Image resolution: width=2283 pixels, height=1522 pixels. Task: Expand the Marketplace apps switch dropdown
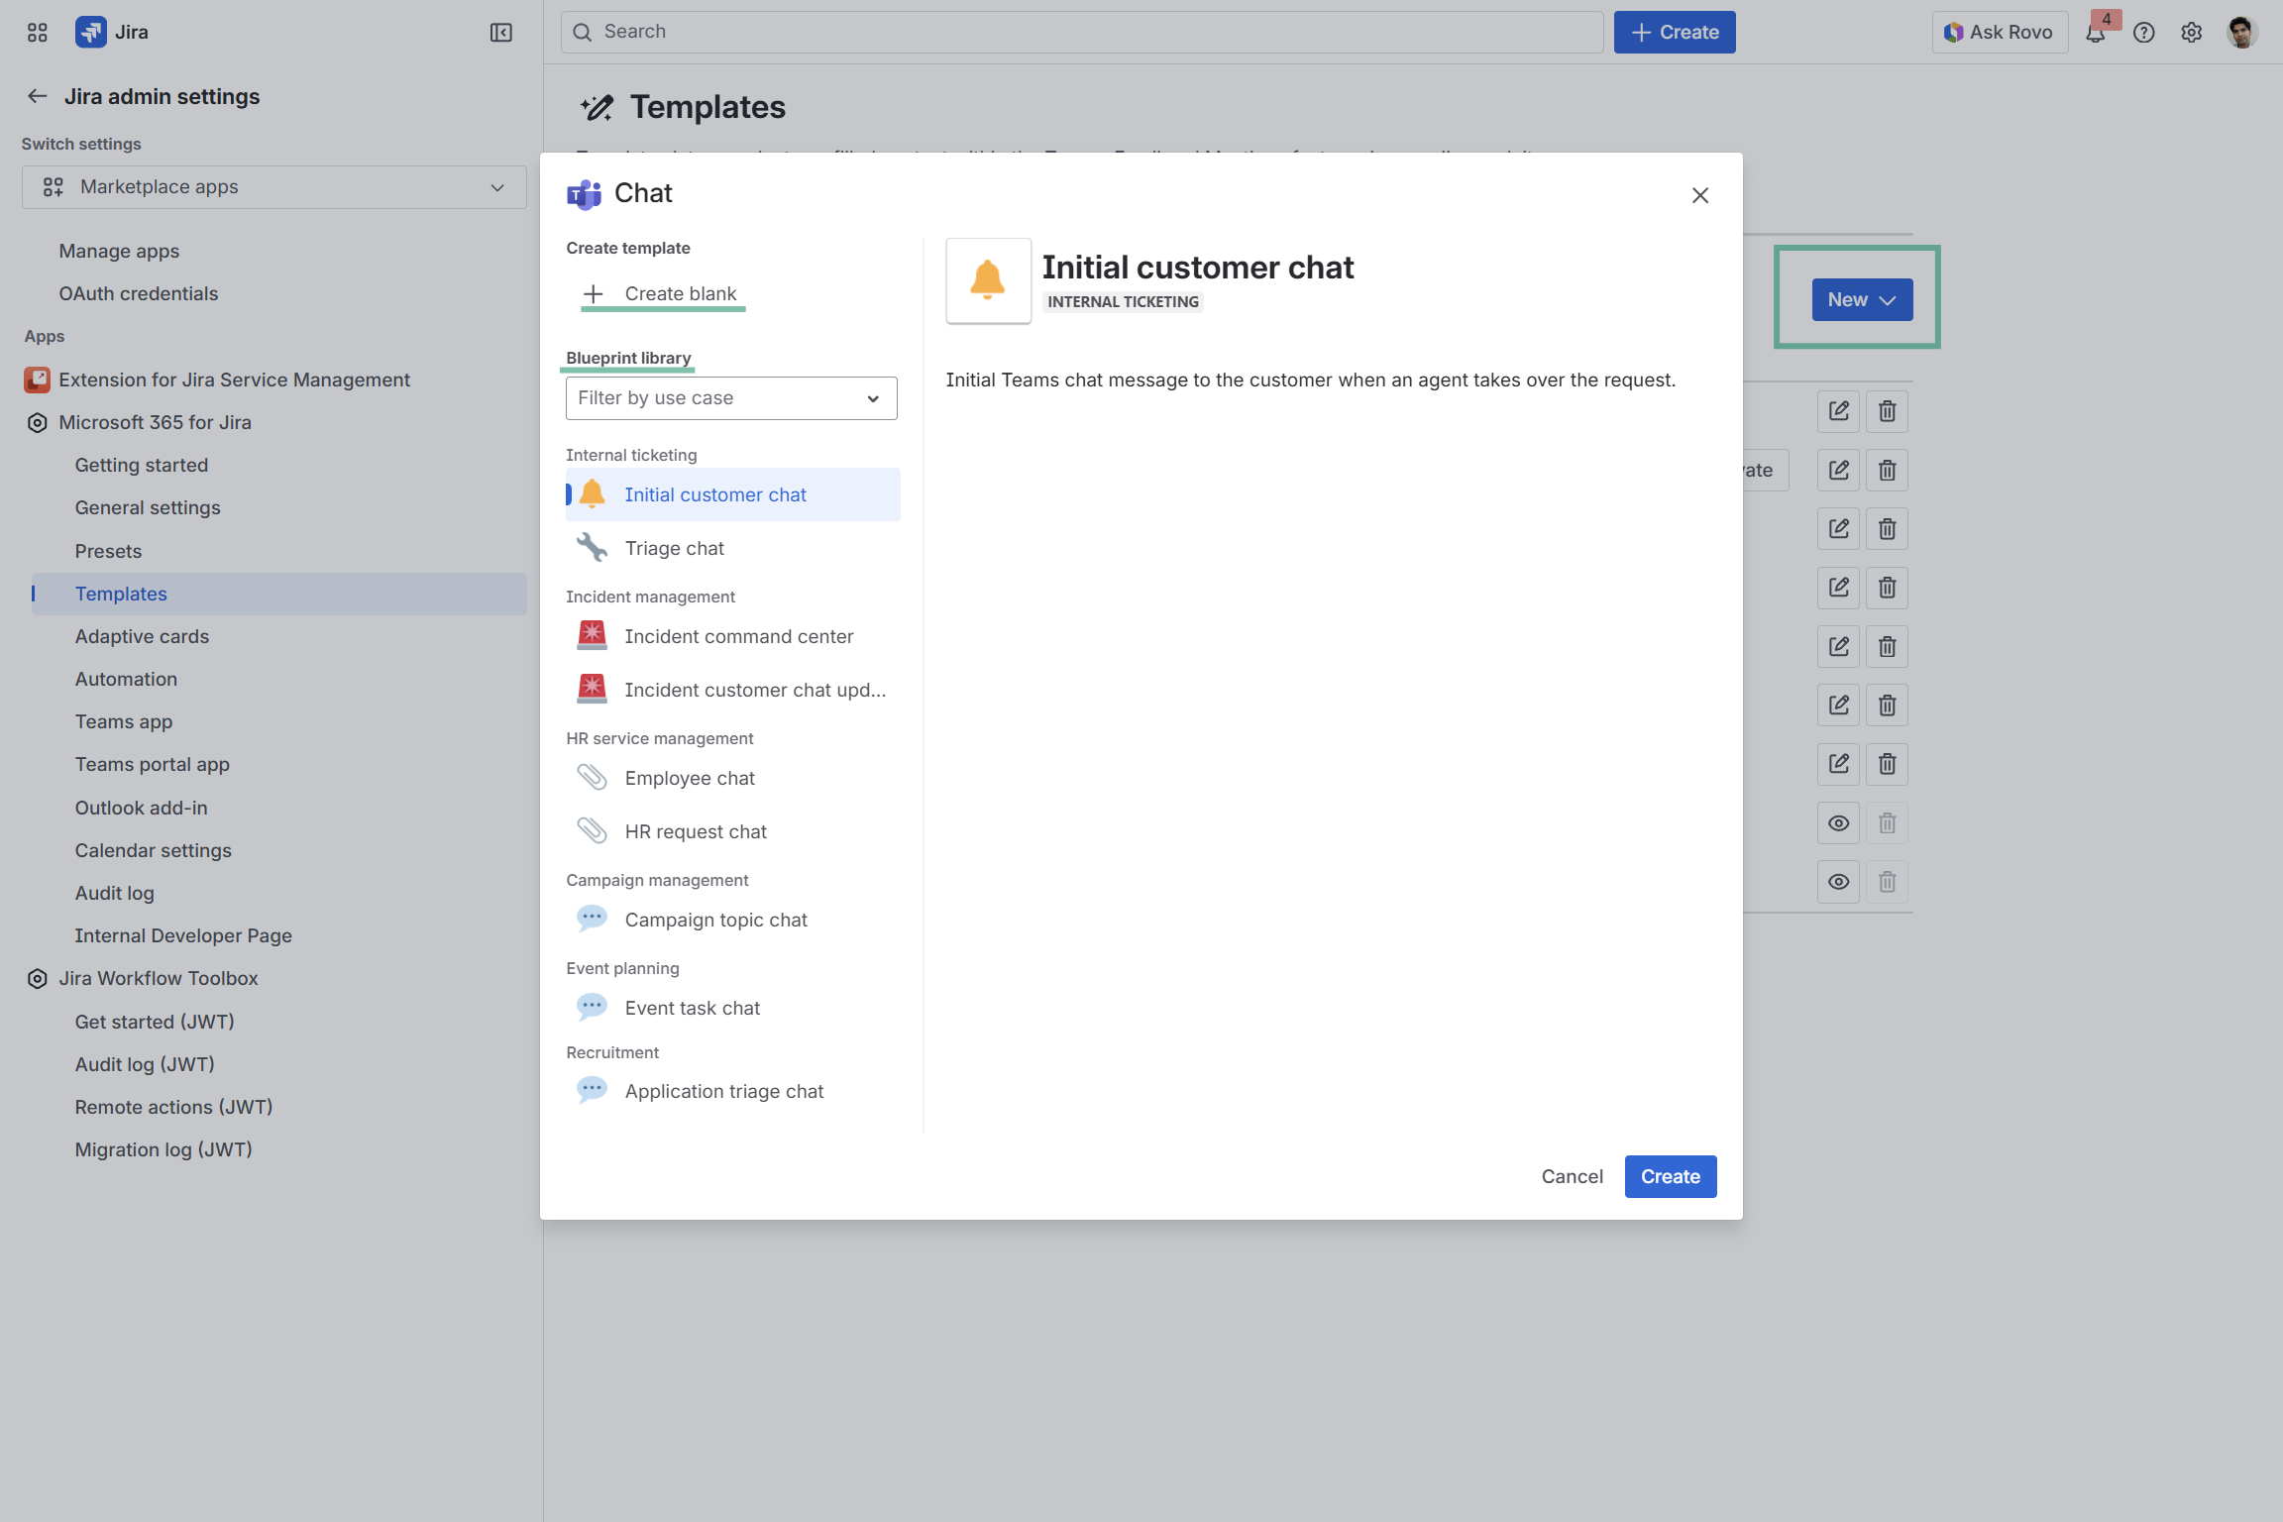pos(273,187)
